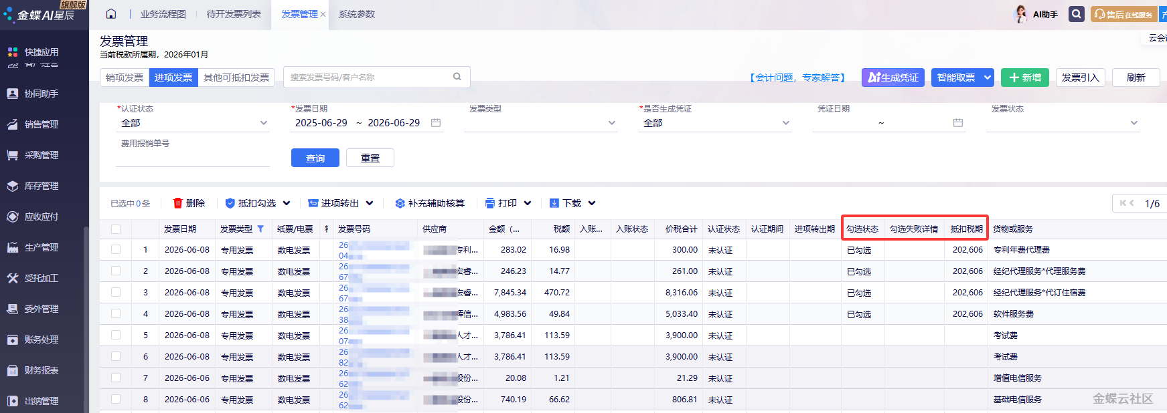
Task: Click the AI生成凭证 button
Action: point(893,78)
